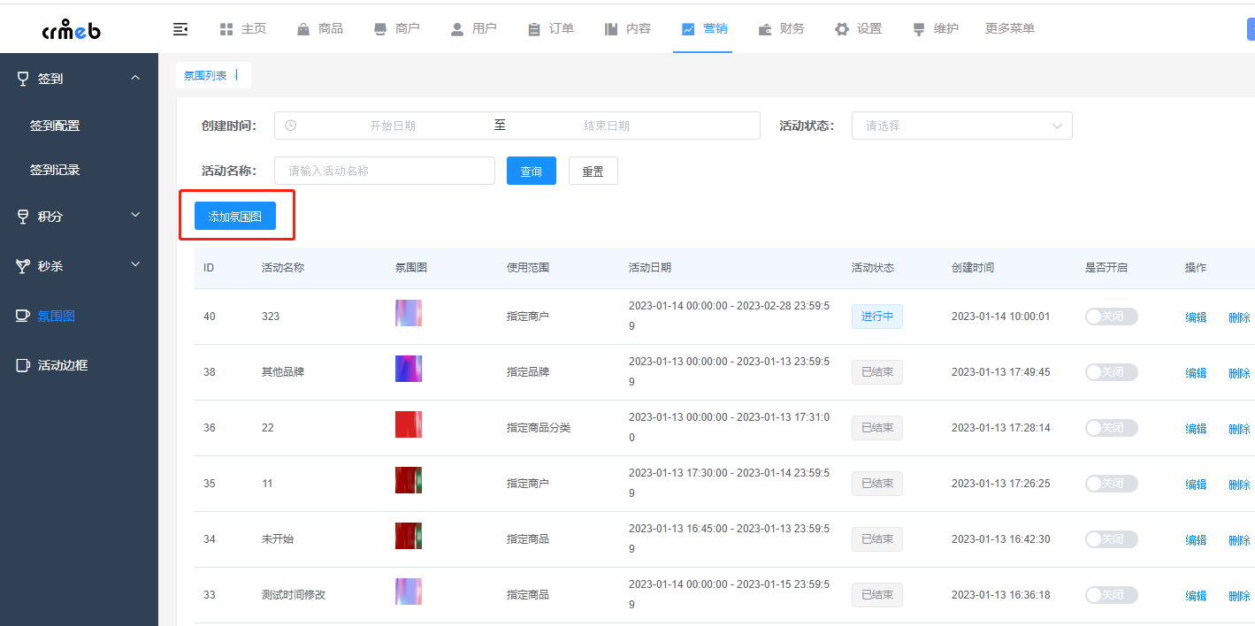
Task: Enable the switch for the 其他品牌 row
Action: pyautogui.click(x=1111, y=372)
